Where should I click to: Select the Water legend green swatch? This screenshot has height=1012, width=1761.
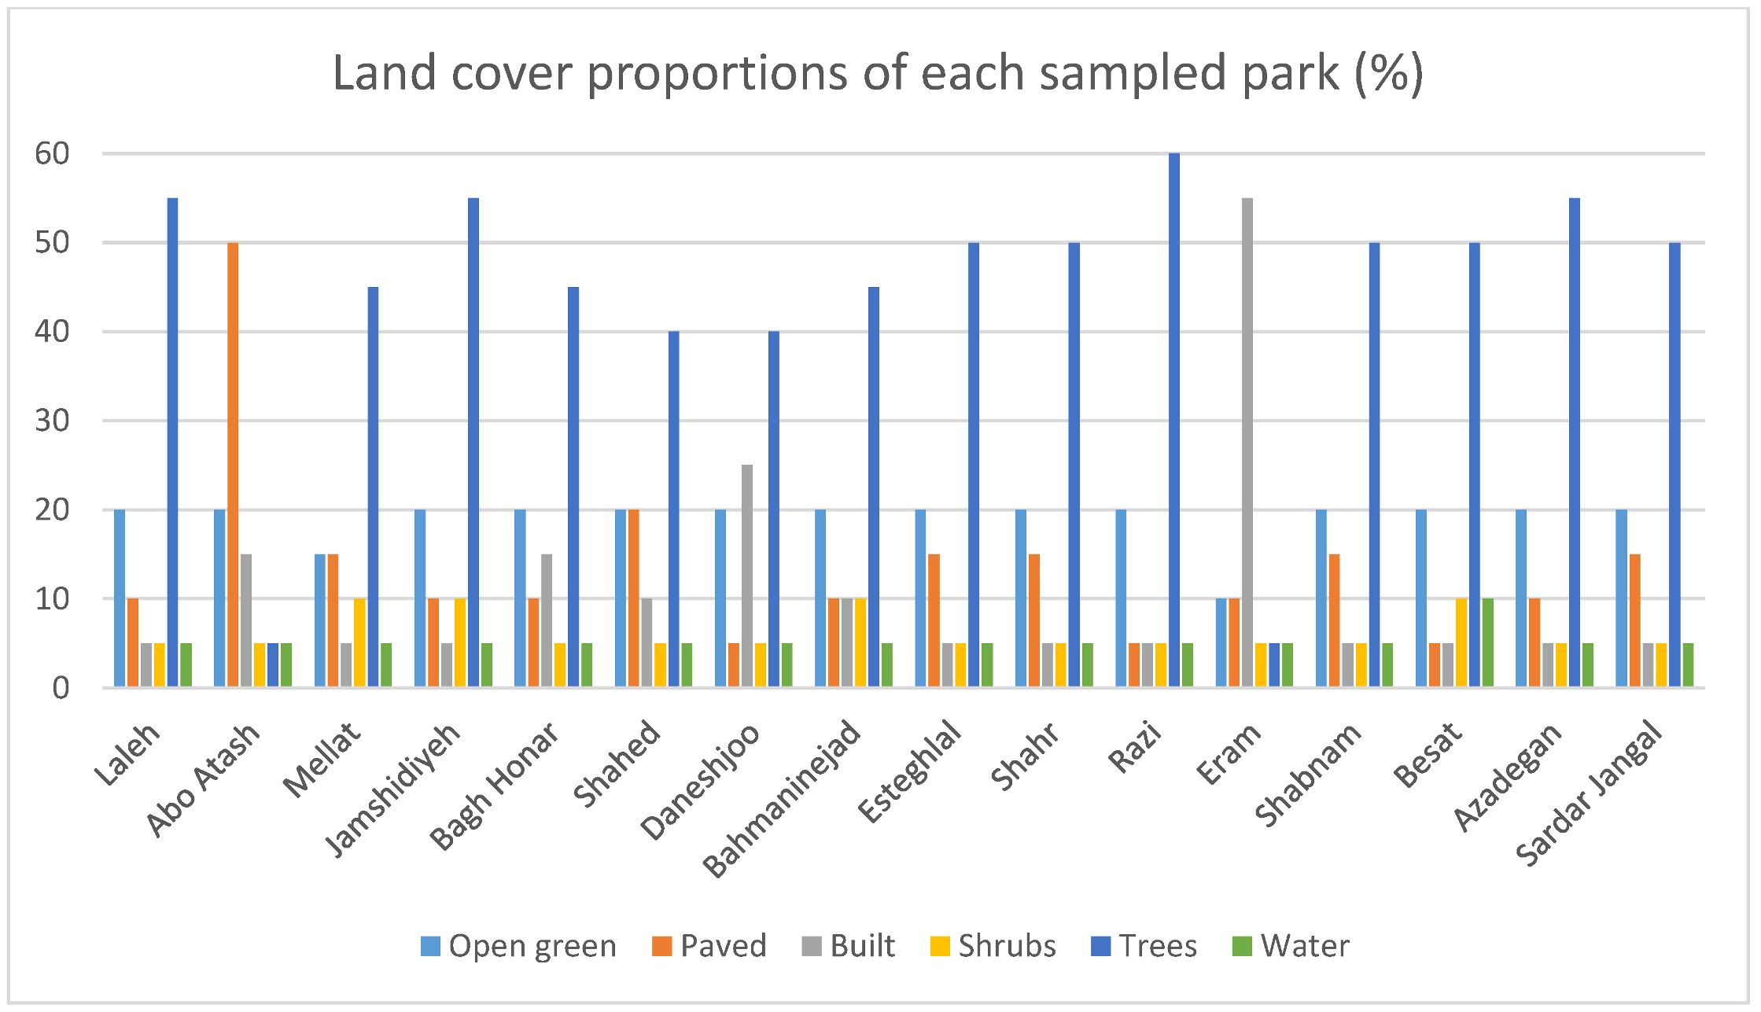coord(1242,946)
